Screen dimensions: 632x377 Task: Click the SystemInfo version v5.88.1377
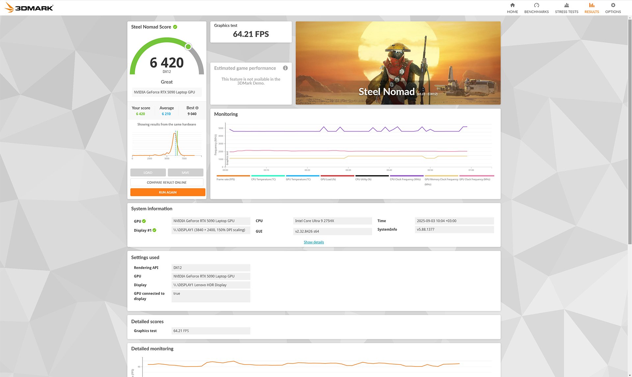pos(454,229)
